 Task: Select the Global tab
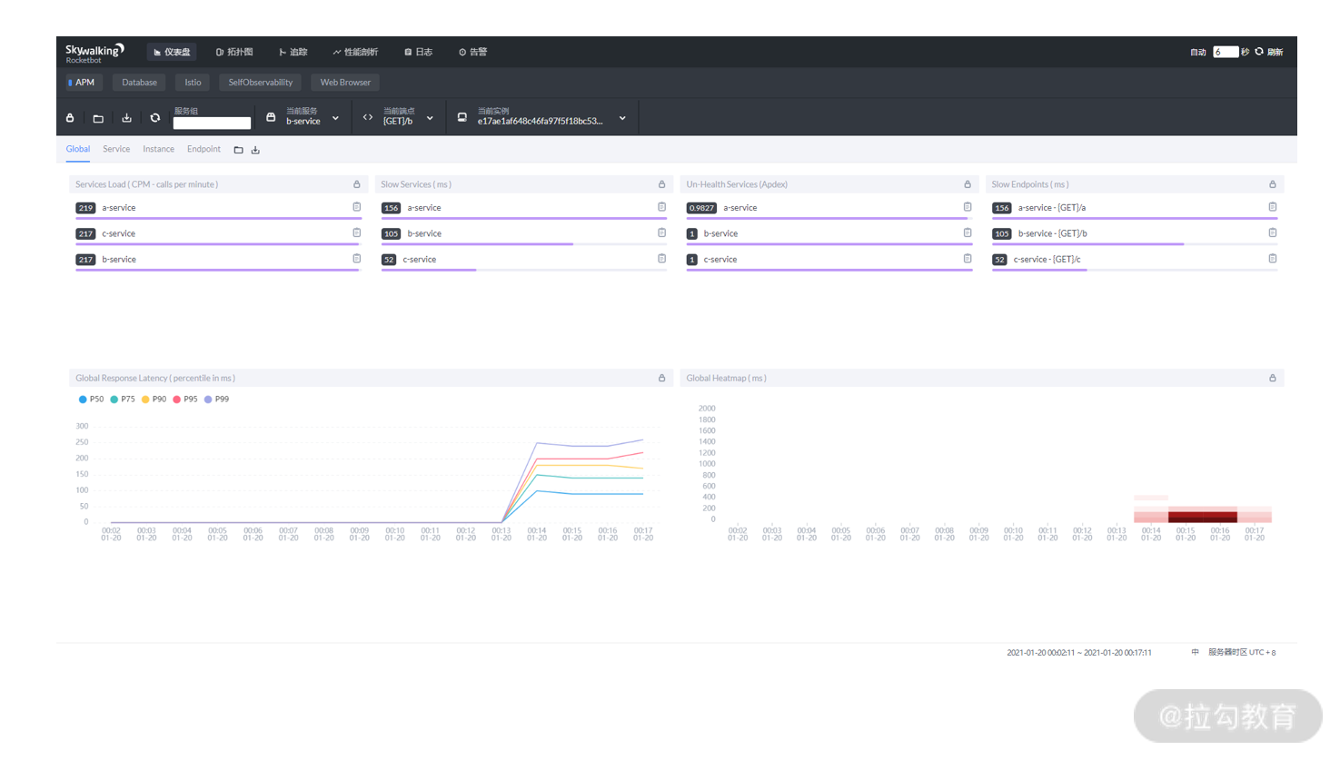tap(77, 149)
